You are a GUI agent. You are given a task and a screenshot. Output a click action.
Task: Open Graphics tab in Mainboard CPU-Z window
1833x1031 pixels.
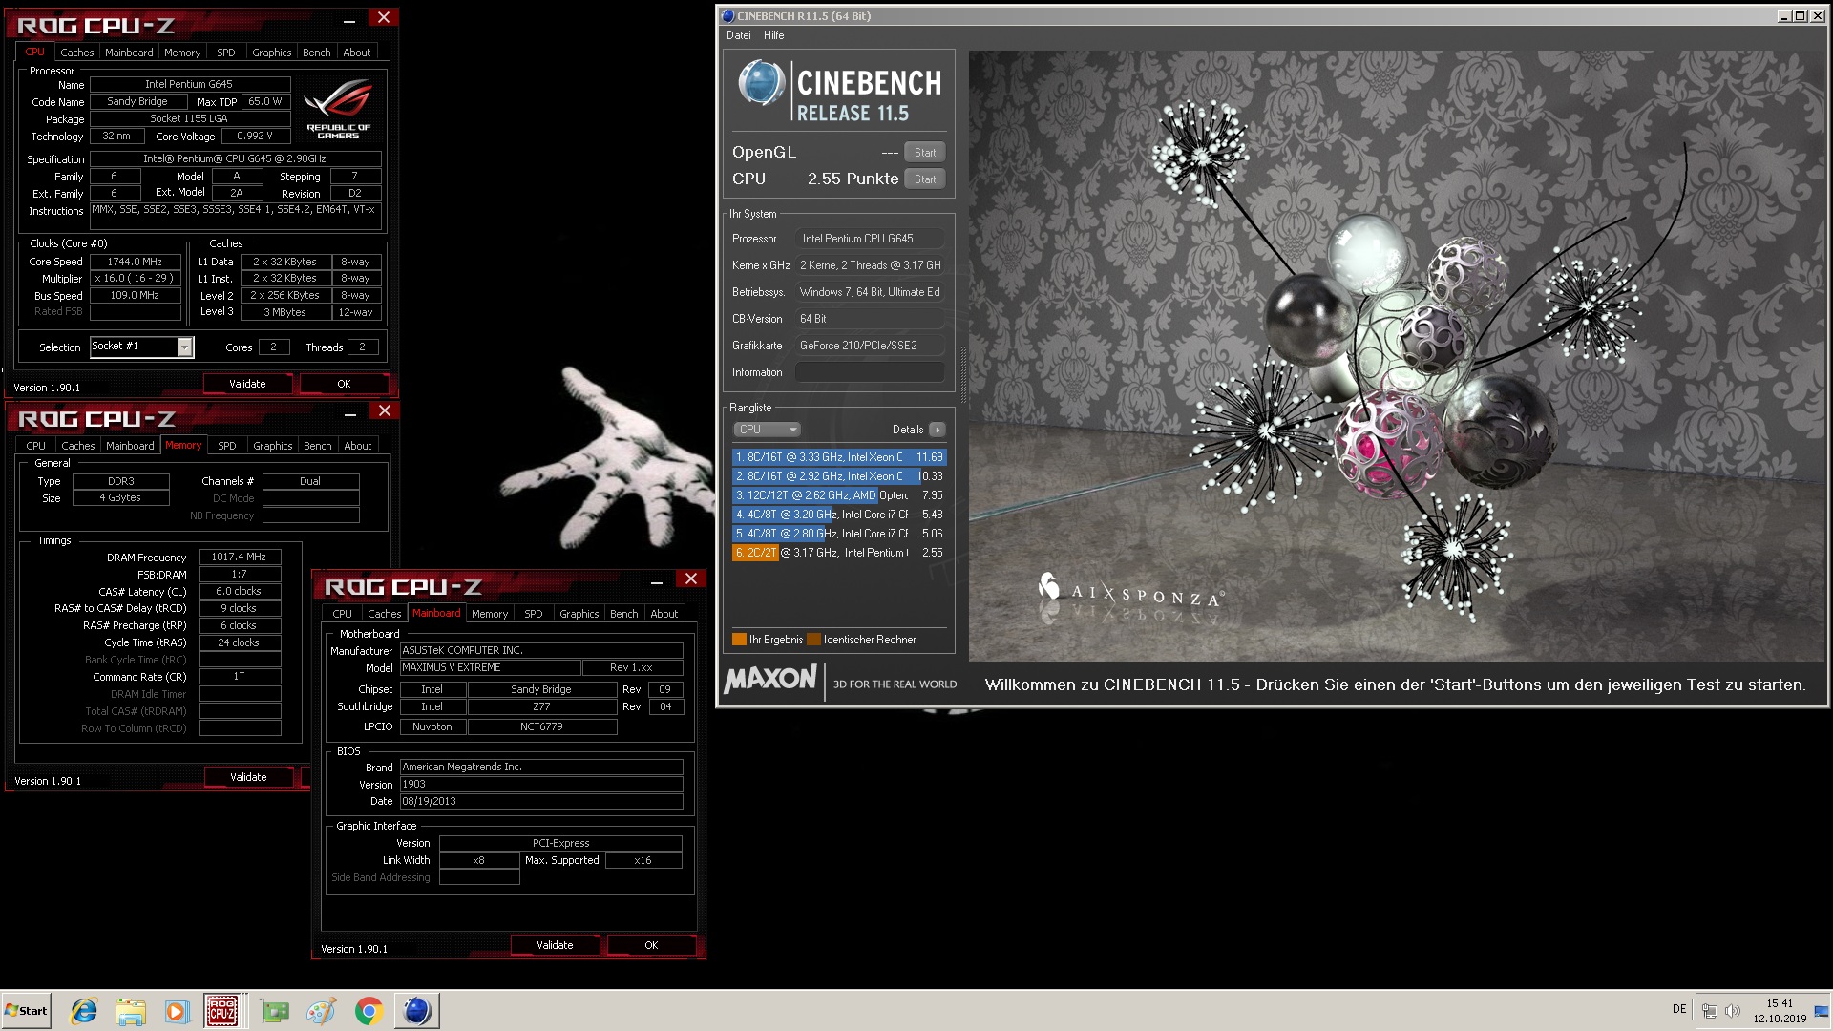tap(579, 614)
